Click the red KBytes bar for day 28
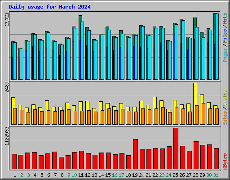This screenshot has height=180, width=230. (196, 155)
